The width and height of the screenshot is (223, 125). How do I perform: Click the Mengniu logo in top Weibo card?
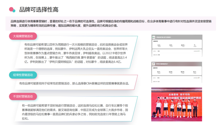[154, 37]
